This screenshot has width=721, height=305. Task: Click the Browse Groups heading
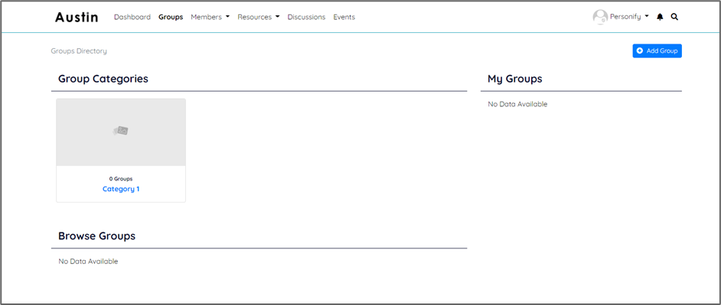tap(97, 236)
